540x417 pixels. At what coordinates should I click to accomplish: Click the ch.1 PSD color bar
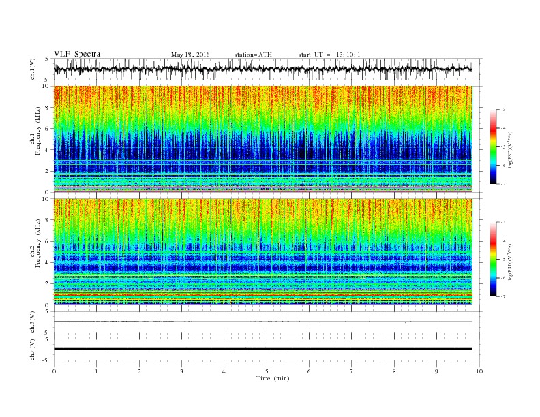pos(493,146)
